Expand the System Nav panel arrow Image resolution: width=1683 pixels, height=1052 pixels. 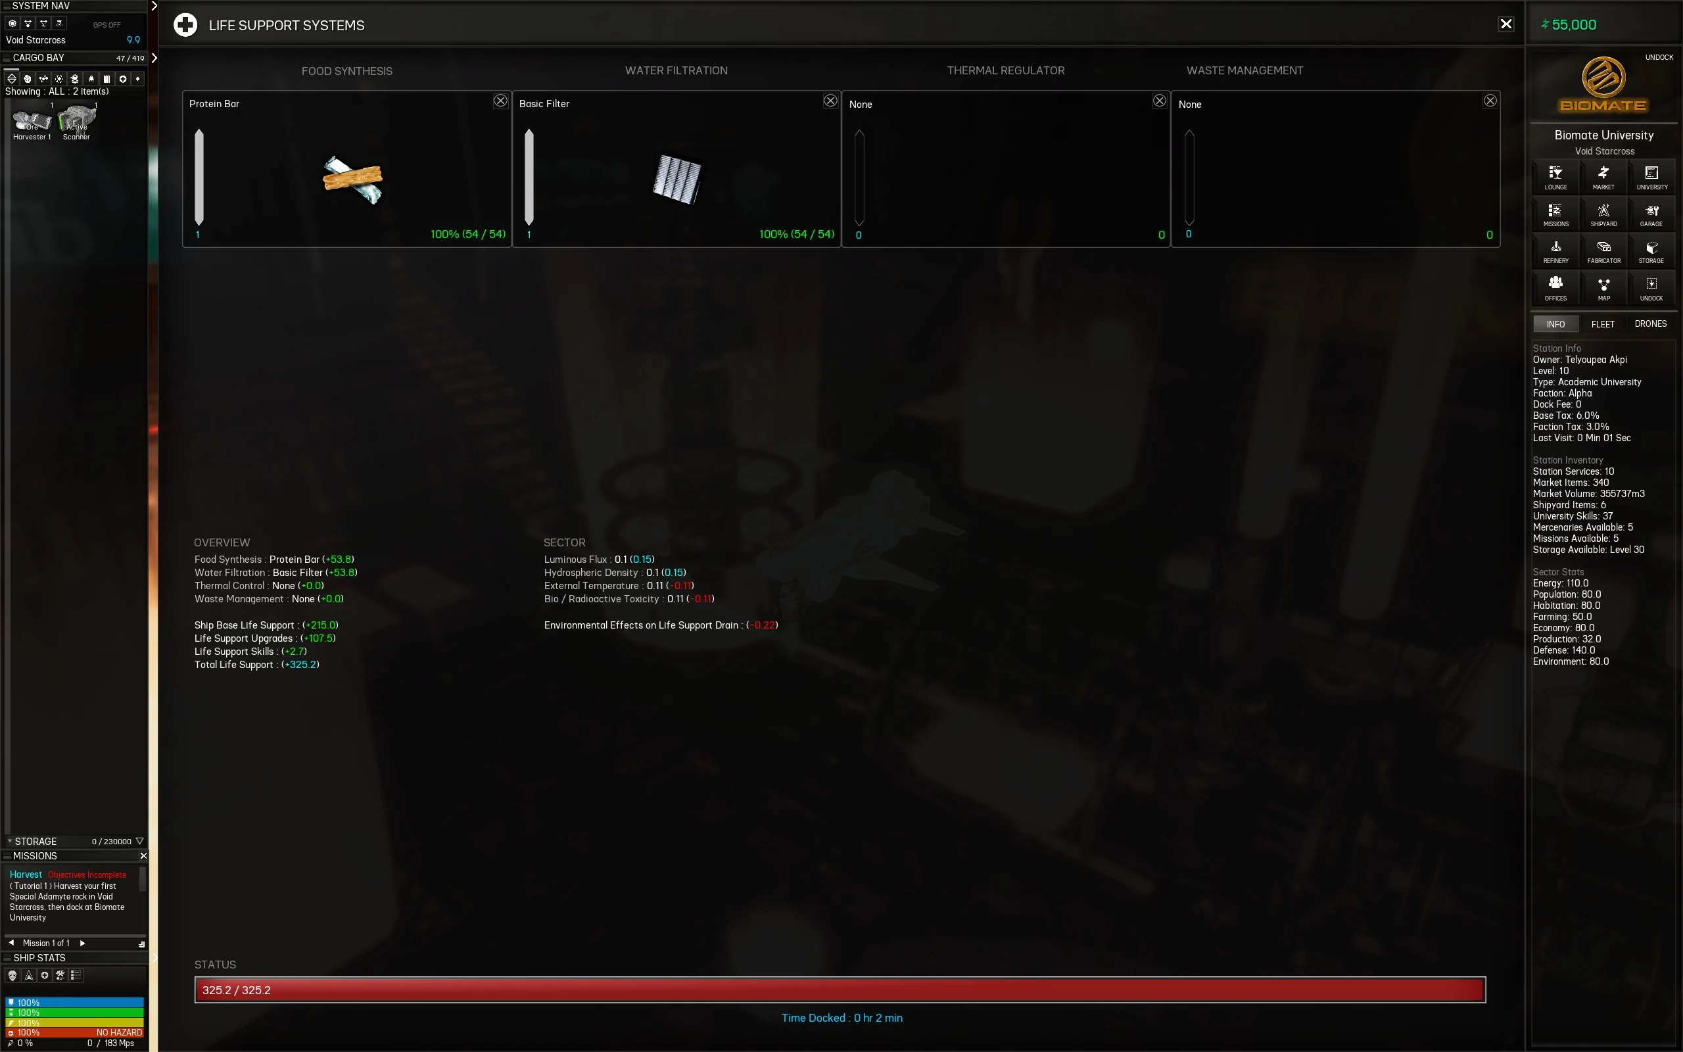154,7
